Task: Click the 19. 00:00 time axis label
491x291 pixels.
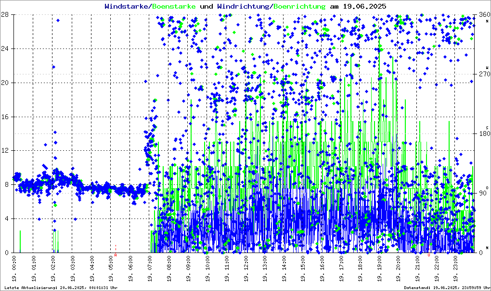Action: coord(14,268)
